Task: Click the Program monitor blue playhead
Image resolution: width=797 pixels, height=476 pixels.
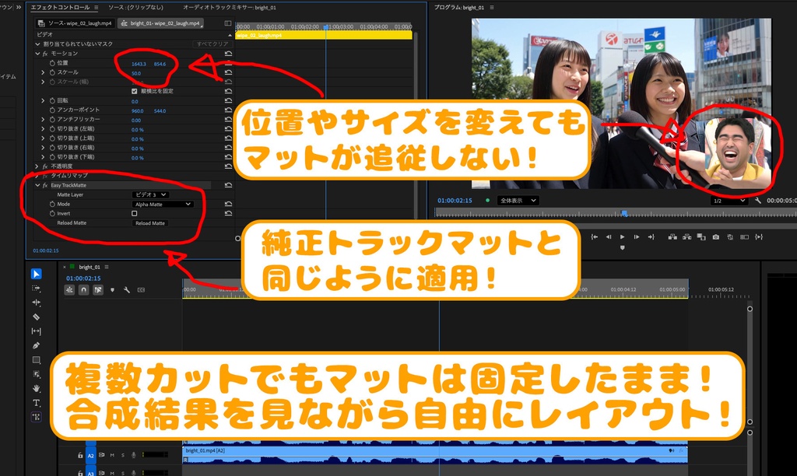Action: 624,213
